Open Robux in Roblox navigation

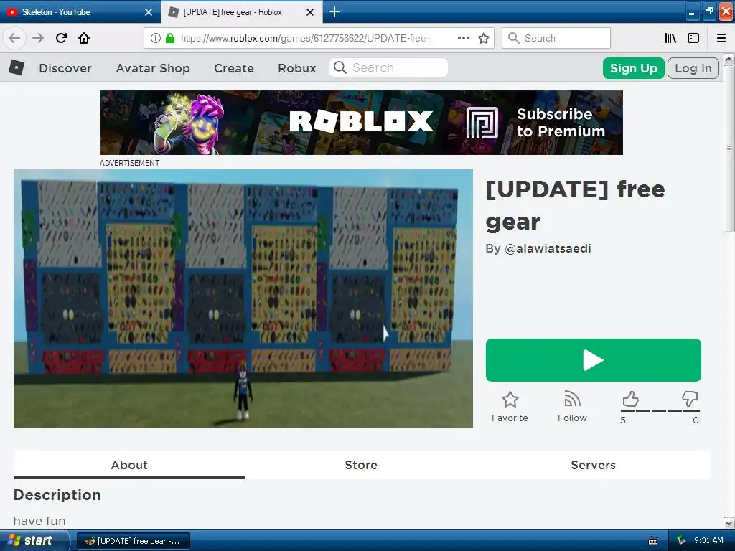(297, 68)
